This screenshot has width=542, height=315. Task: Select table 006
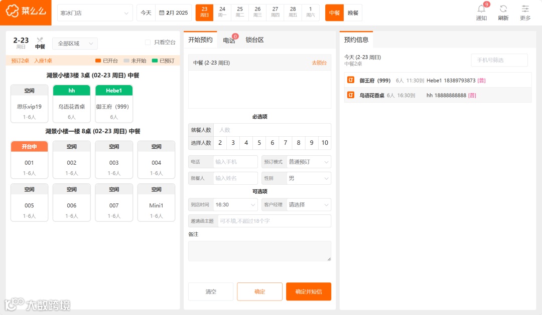tap(72, 202)
